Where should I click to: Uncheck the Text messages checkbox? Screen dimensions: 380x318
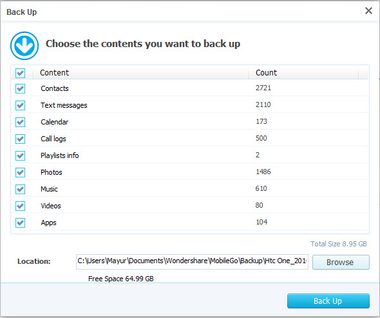20,105
